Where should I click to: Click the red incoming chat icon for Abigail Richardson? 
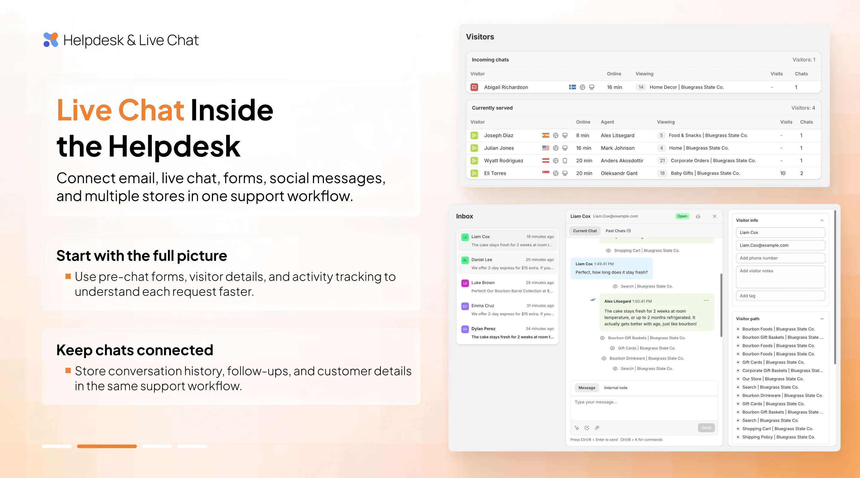(x=474, y=87)
